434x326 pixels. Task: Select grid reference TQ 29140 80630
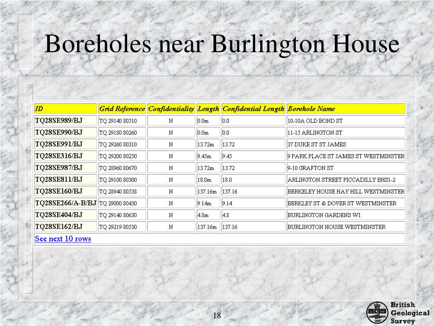(118, 215)
